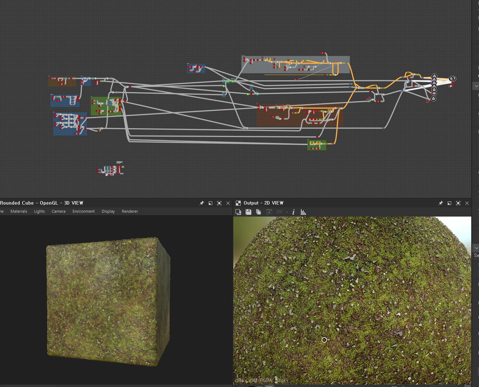Copy the 2D view image to clipboard
The image size is (479, 387).
pyautogui.click(x=259, y=212)
